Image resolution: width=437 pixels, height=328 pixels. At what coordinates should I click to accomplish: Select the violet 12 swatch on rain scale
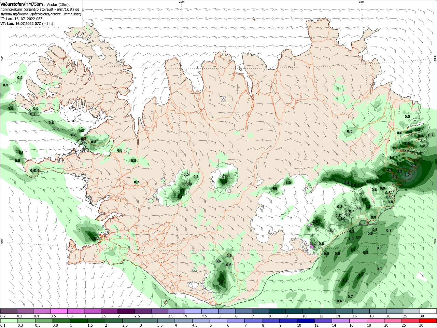(323, 321)
